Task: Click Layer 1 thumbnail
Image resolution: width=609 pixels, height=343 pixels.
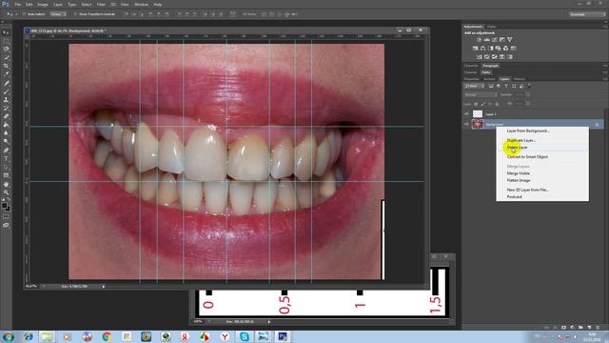Action: pyautogui.click(x=478, y=114)
